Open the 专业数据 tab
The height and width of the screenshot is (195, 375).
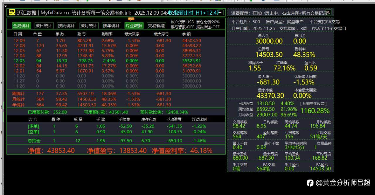tap(134, 26)
